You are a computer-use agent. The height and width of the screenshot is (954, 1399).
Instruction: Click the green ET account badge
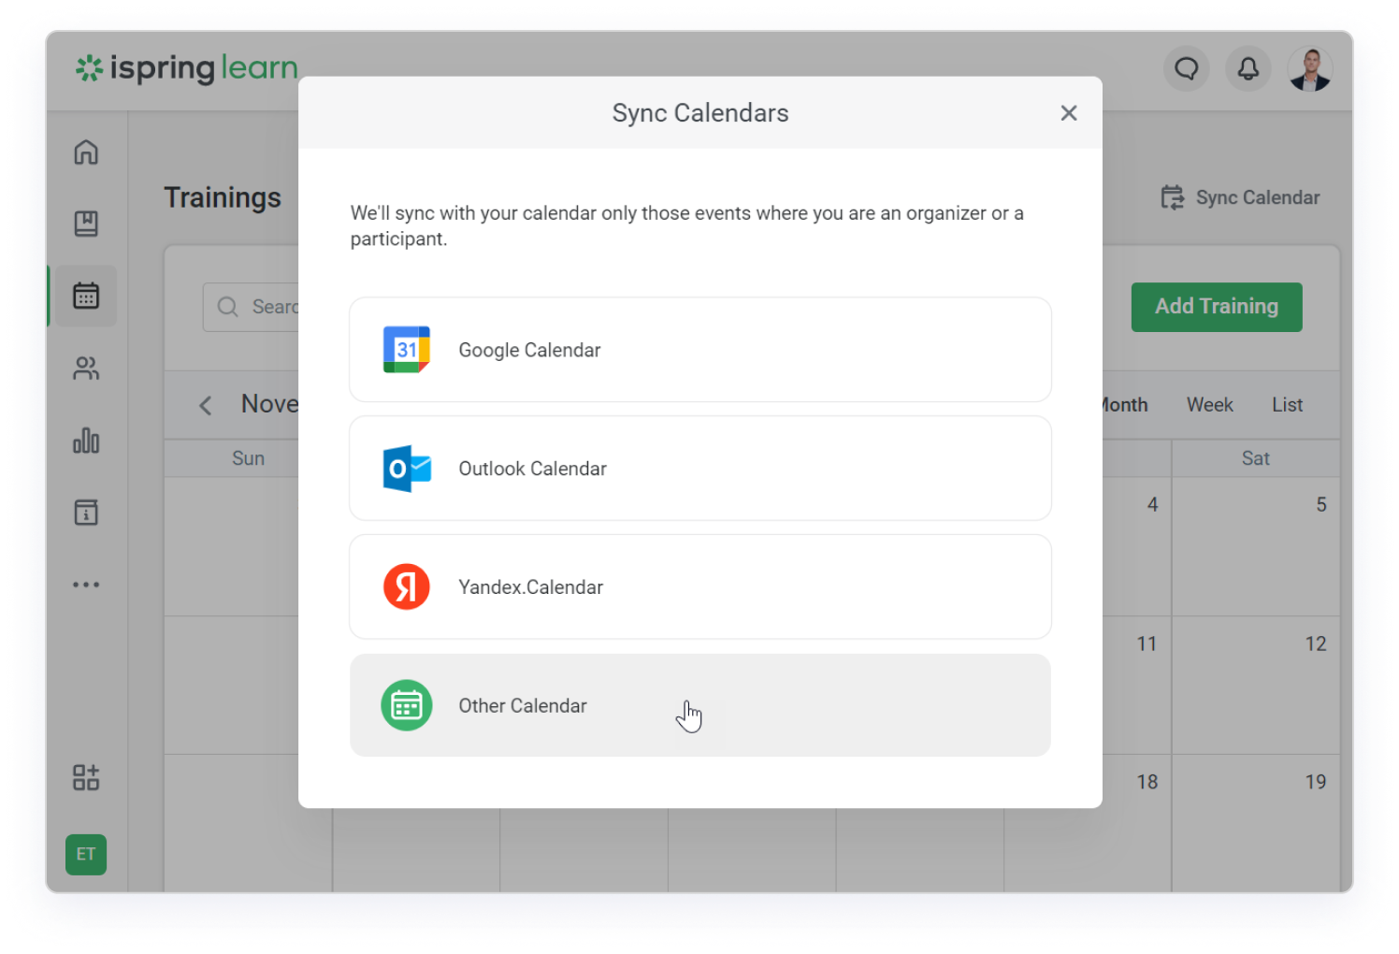tap(86, 855)
